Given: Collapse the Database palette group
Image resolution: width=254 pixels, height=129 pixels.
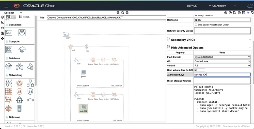Looking at the screenshot, I should pyautogui.click(x=14, y=58).
